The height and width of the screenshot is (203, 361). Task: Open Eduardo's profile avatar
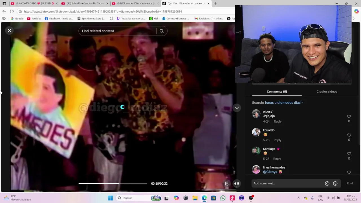pos(256,132)
